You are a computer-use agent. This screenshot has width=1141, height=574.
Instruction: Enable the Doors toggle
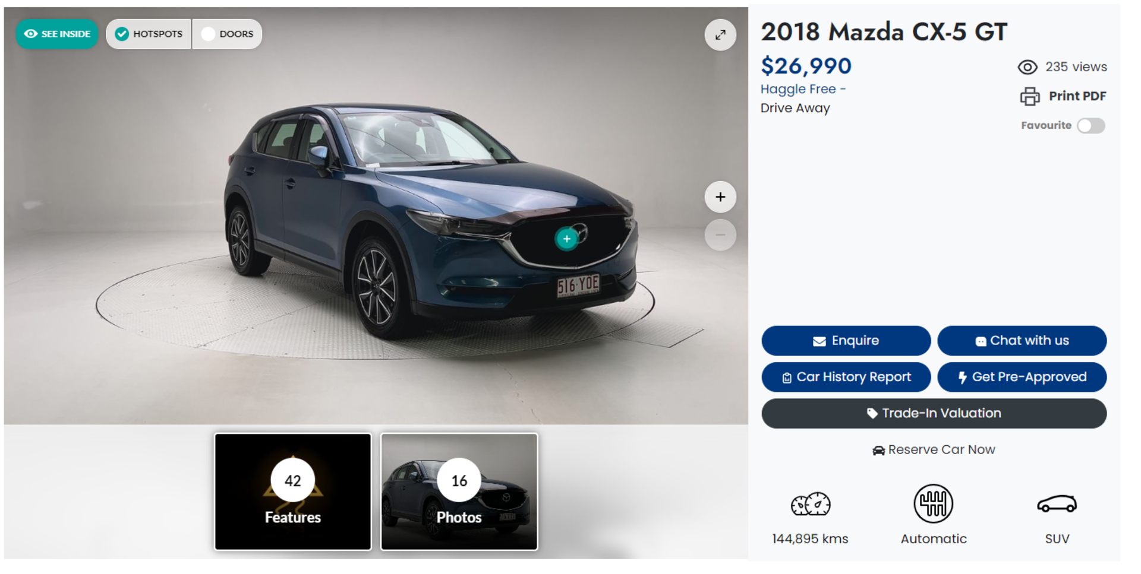(227, 34)
